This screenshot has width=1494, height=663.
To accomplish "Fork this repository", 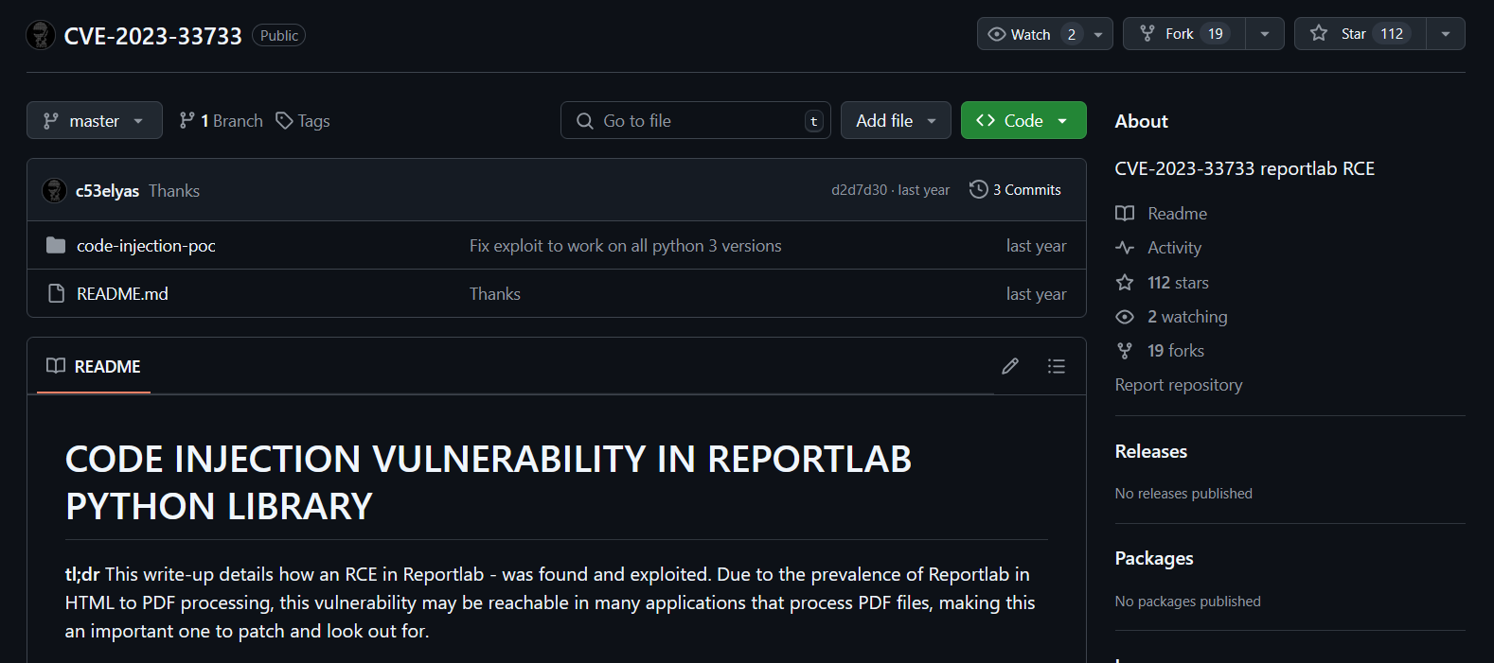I will [x=1184, y=34].
